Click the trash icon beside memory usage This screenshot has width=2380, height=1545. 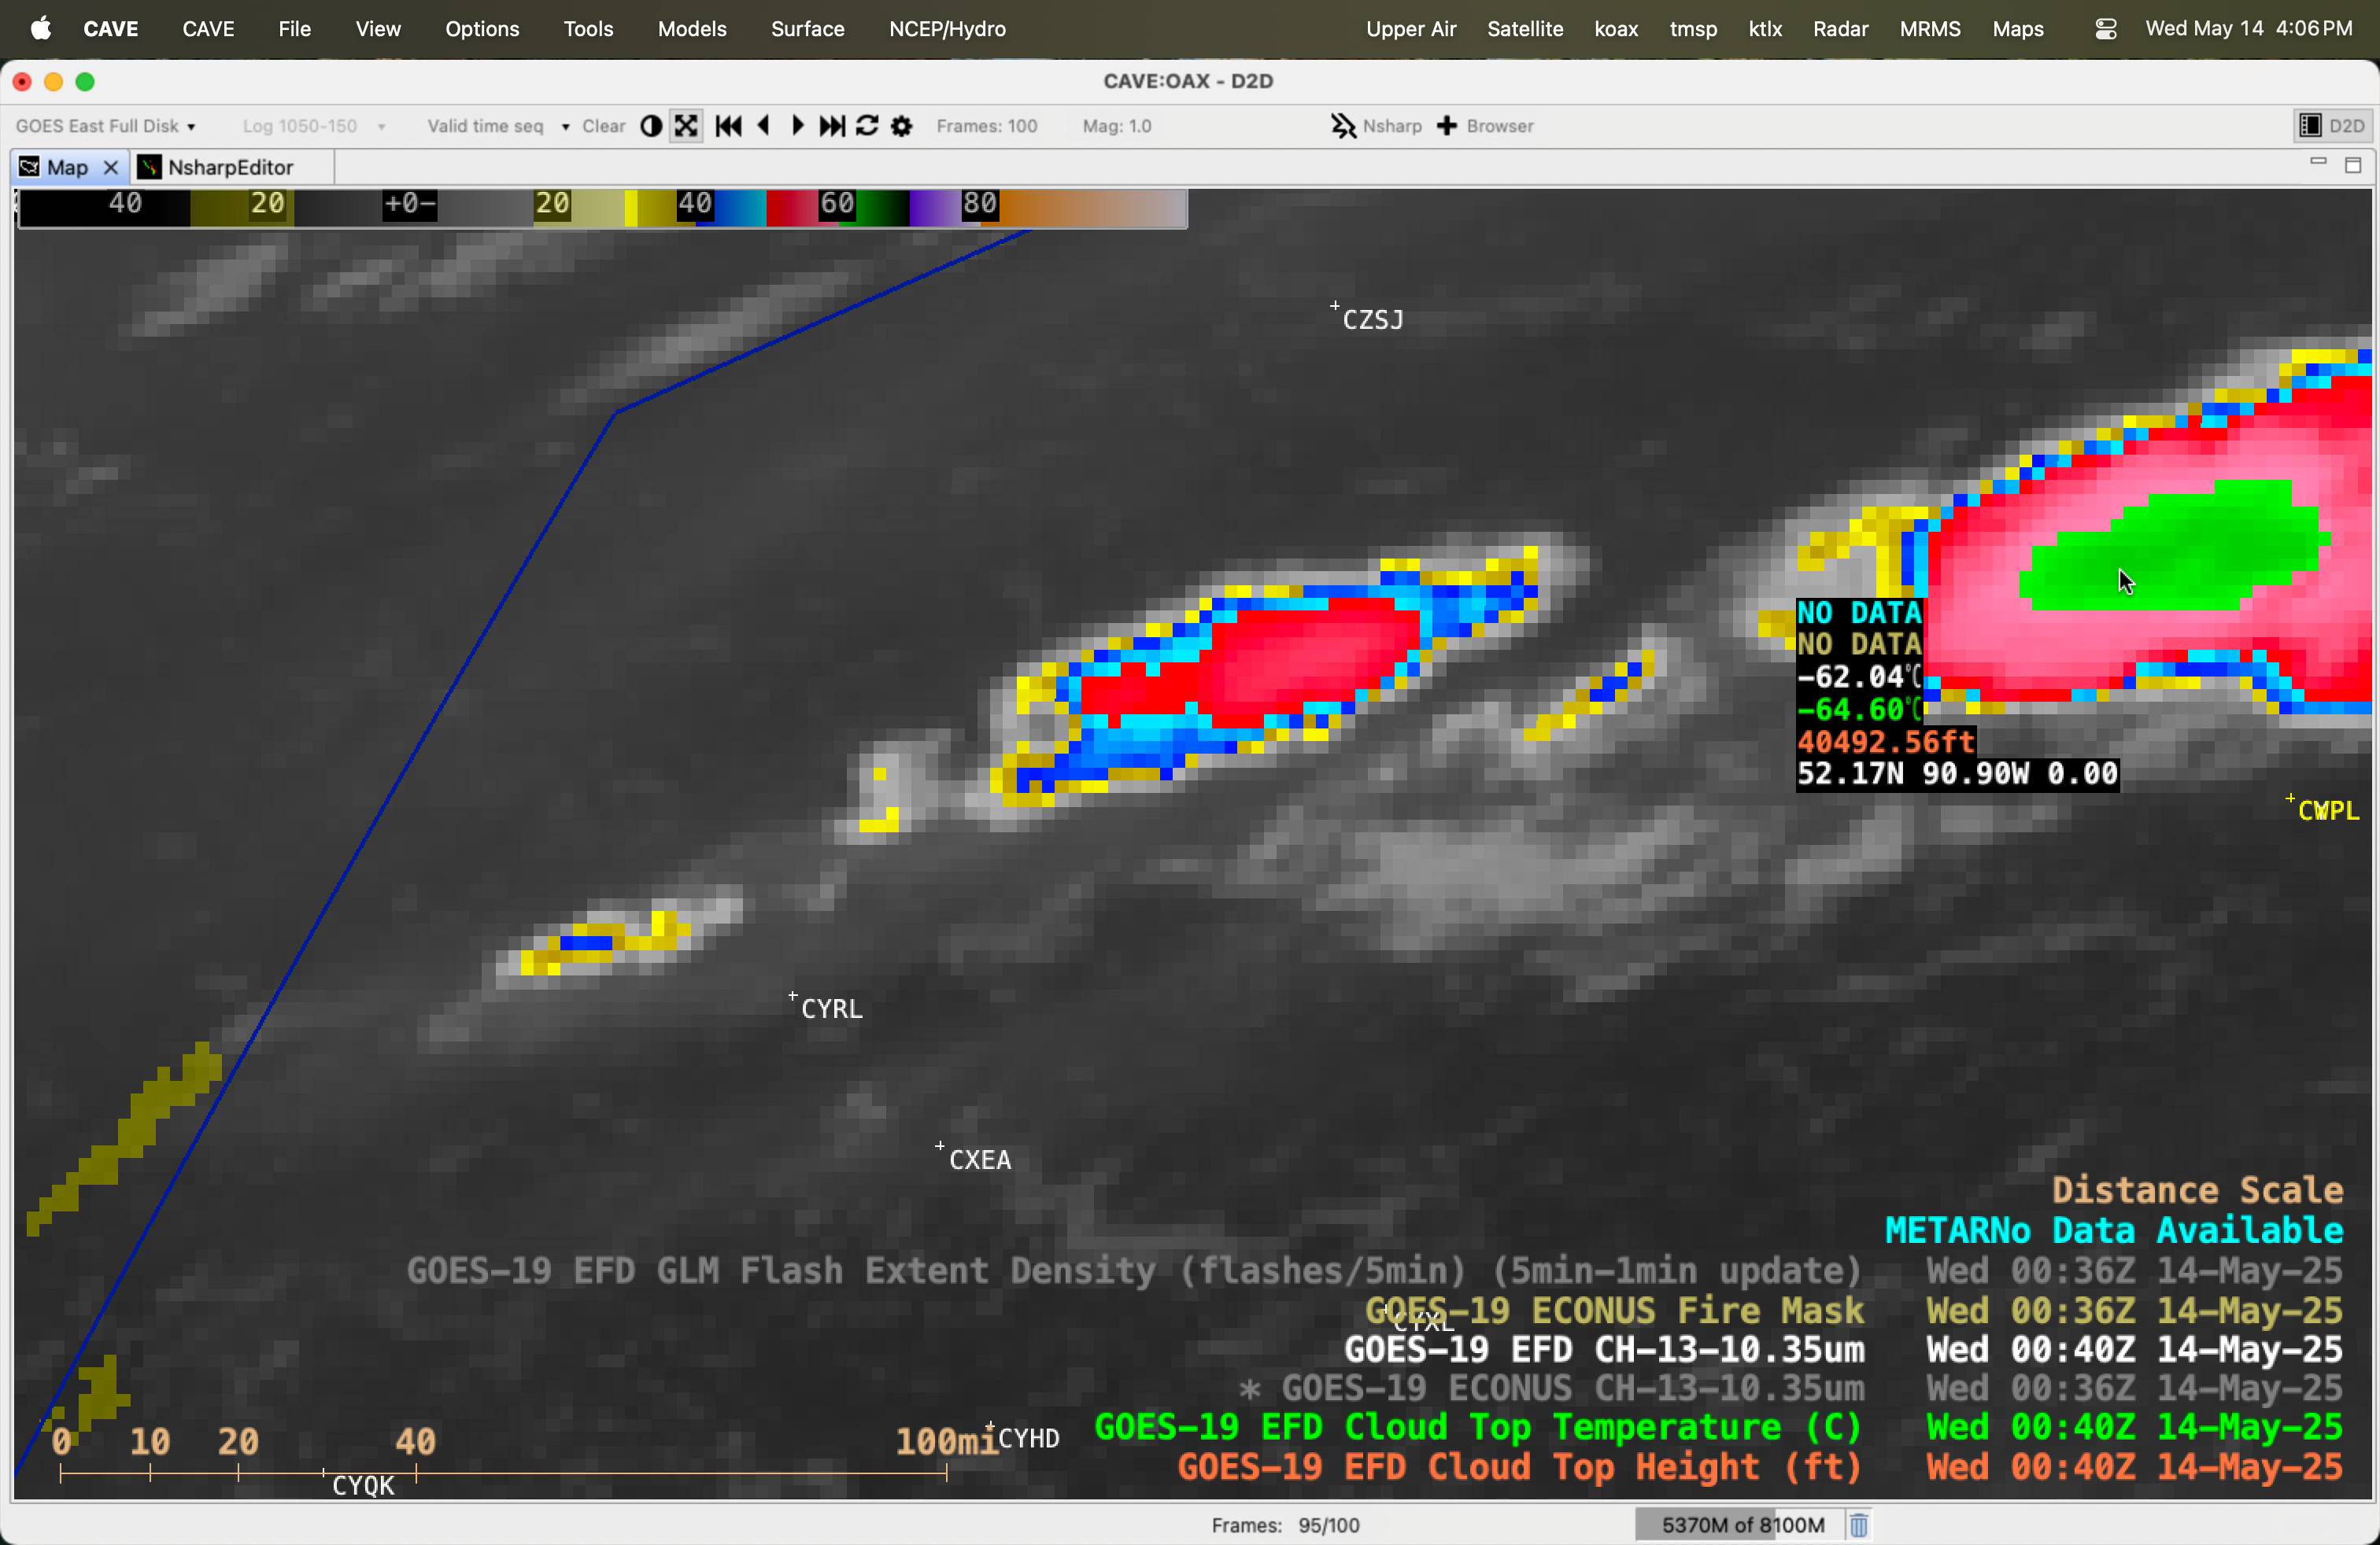1859,1525
